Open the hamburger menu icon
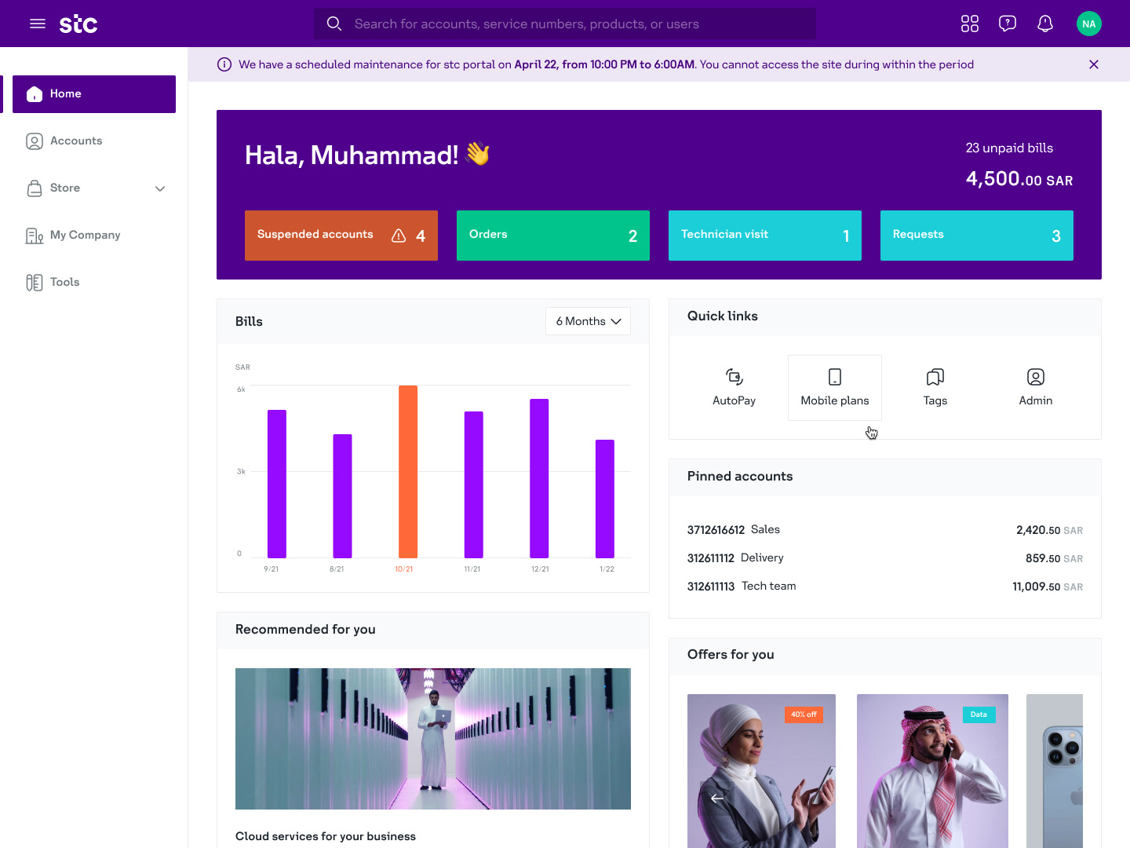Image resolution: width=1130 pixels, height=848 pixels. pyautogui.click(x=38, y=24)
